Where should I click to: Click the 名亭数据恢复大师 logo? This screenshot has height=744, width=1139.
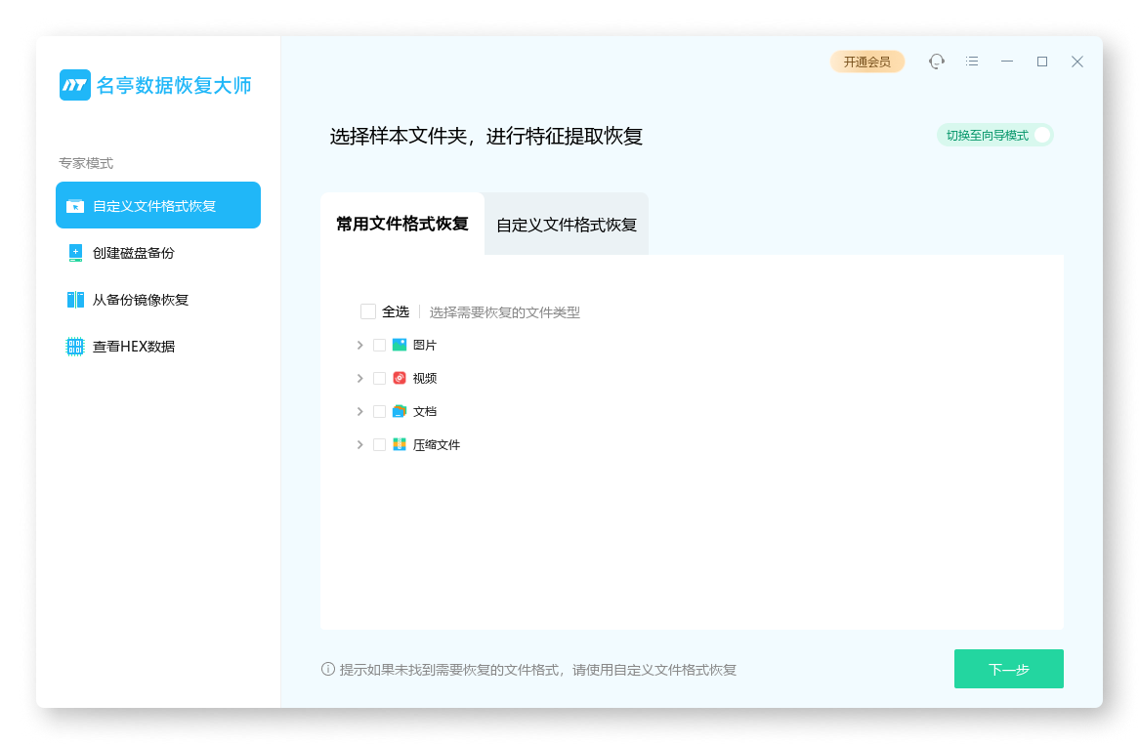pyautogui.click(x=156, y=85)
